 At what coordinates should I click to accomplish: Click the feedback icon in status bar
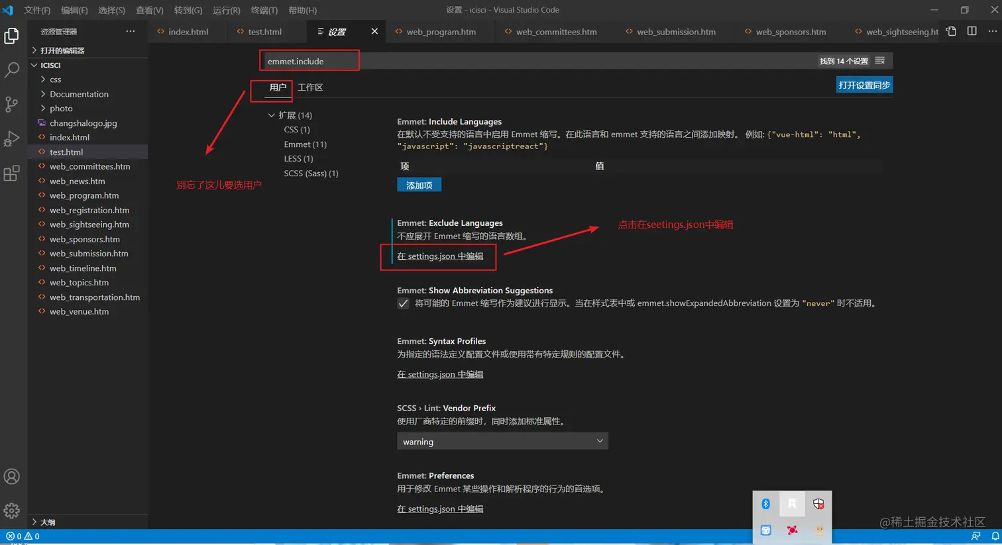click(975, 536)
